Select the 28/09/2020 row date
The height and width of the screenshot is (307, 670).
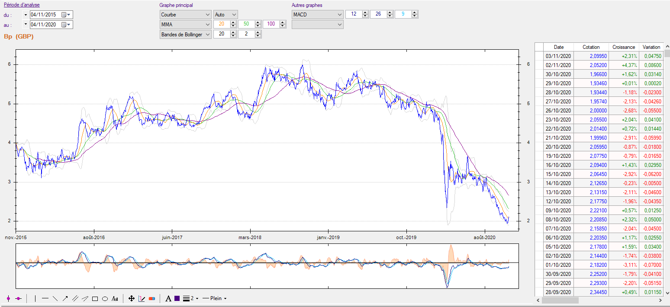(559, 292)
